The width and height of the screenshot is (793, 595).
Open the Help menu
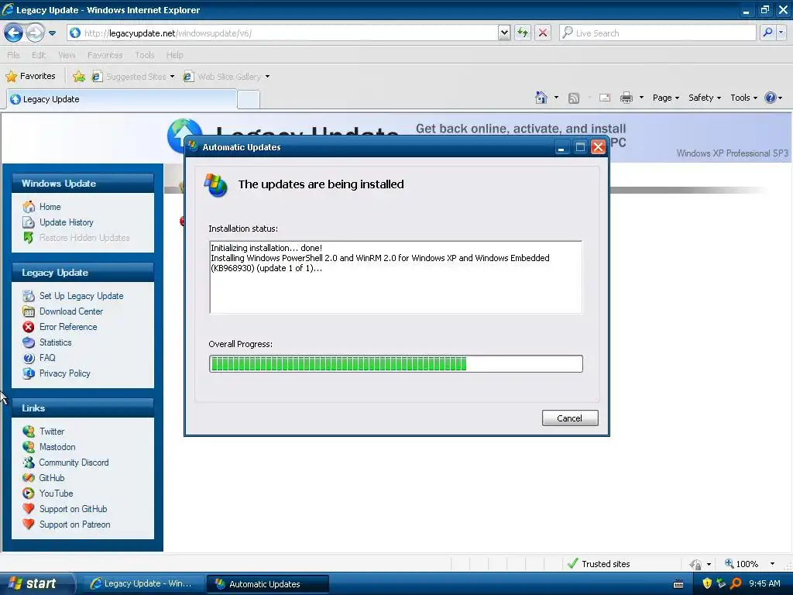(x=174, y=55)
